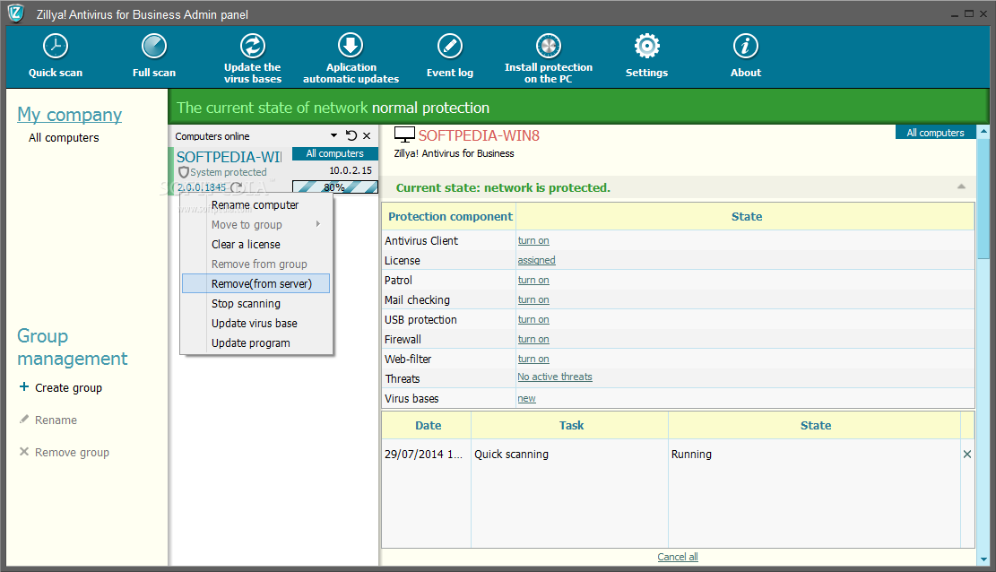The image size is (996, 572).
Task: Click version number 2.0.0.1845
Action: tap(202, 186)
